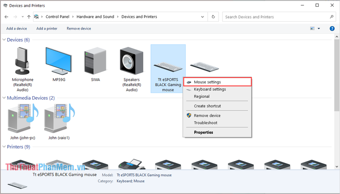
Task: Open the recent locations dropdown arrow
Action: tap(22, 17)
